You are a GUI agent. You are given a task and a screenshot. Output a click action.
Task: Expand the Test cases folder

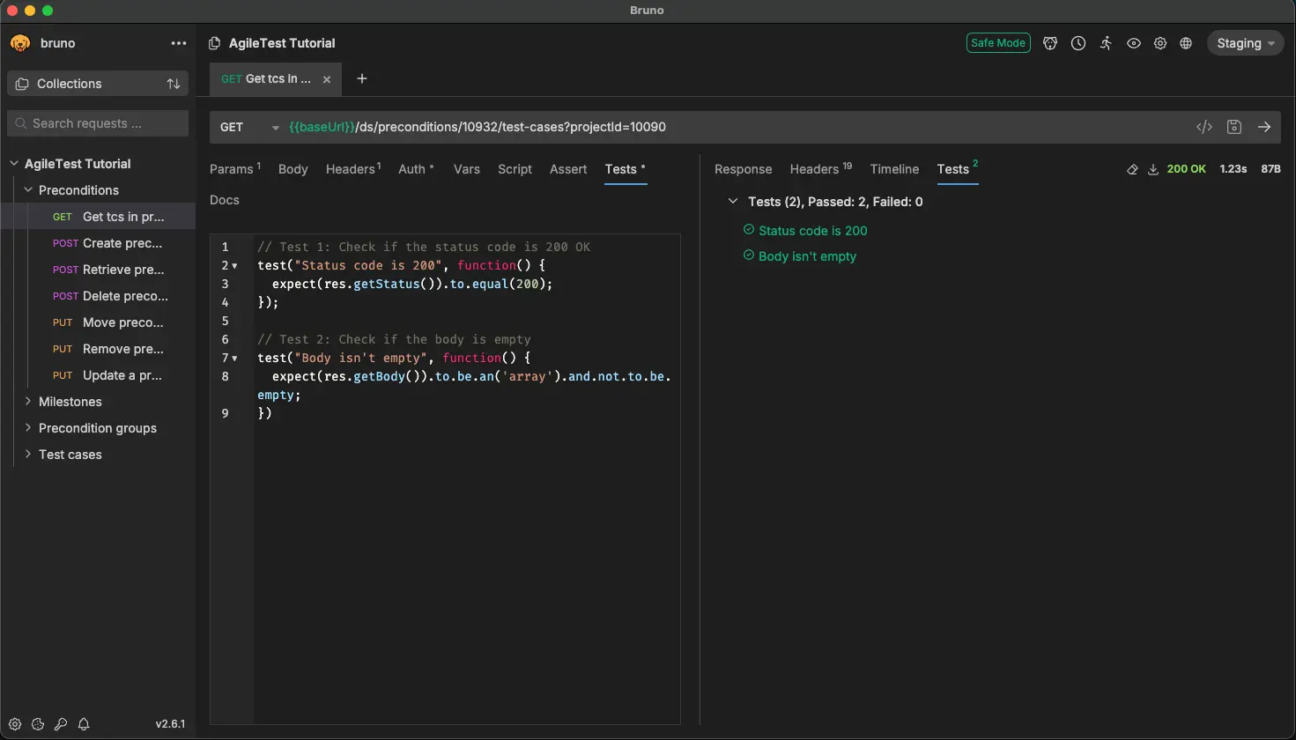click(28, 455)
